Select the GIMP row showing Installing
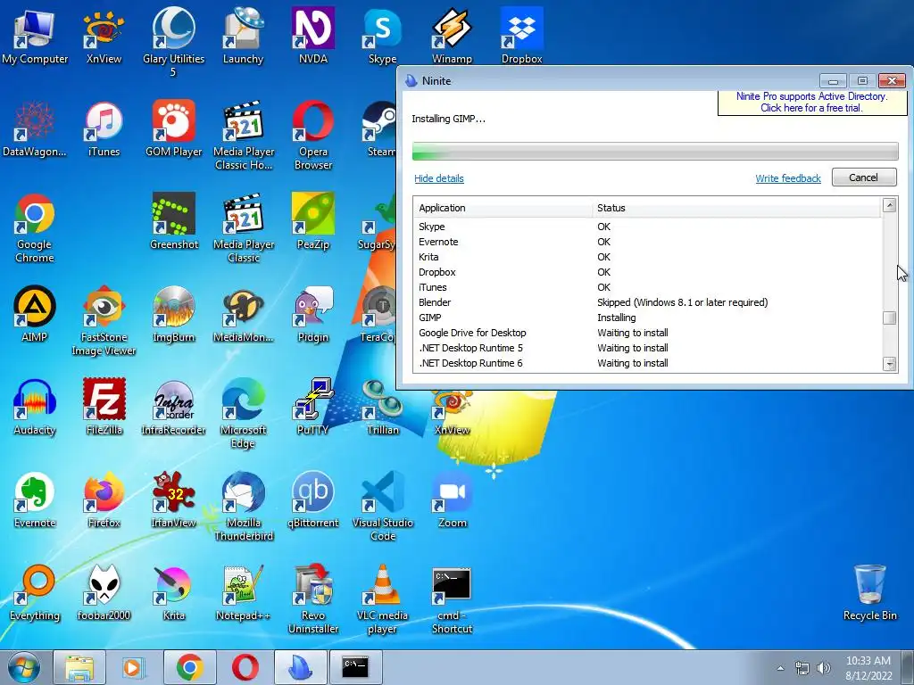Screen dimensions: 914x685 point(648,318)
